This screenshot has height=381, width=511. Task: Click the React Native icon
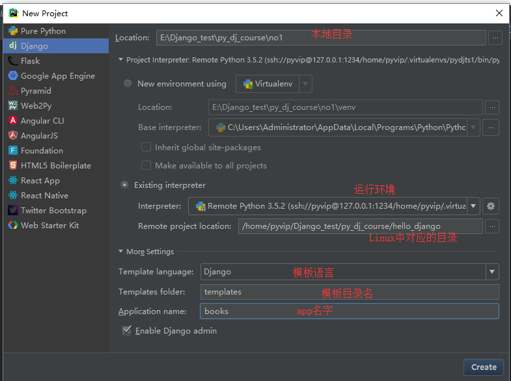(x=13, y=196)
